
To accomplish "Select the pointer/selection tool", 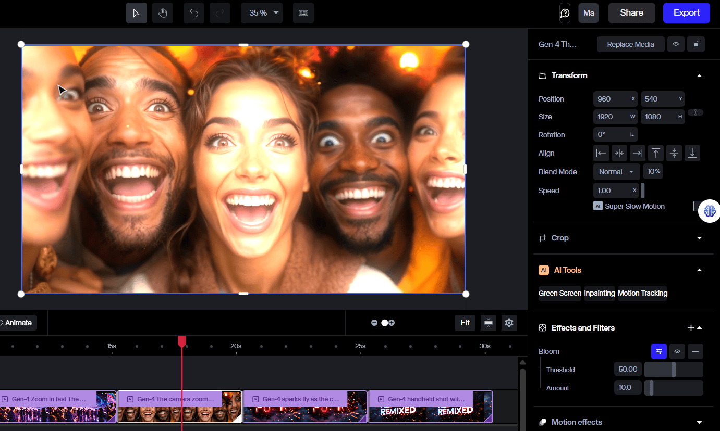I will pyautogui.click(x=136, y=13).
